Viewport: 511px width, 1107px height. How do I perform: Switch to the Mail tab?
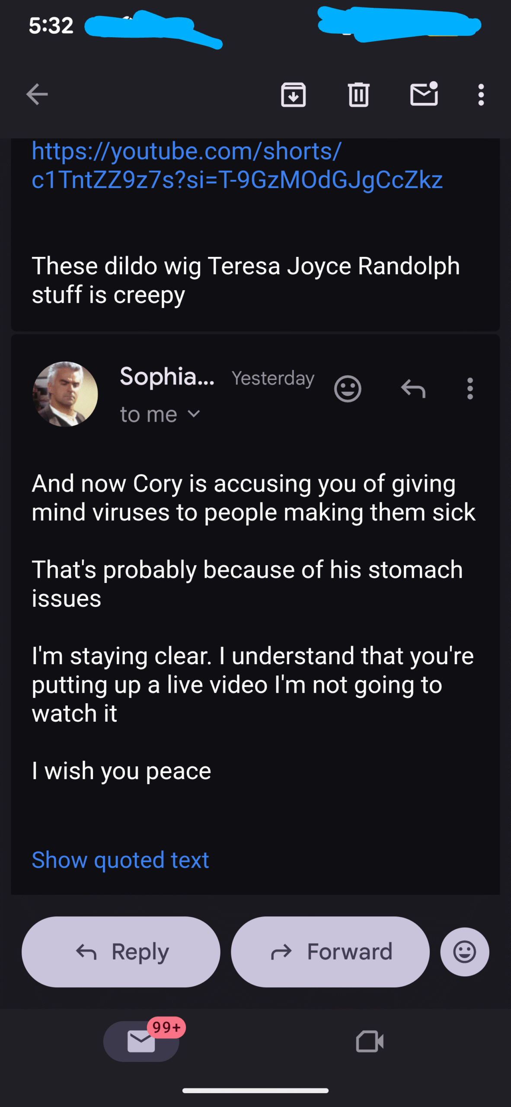click(x=141, y=1041)
